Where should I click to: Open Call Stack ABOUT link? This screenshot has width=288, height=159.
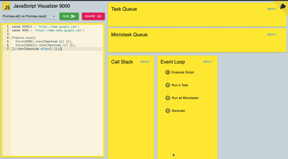coord(145,62)
